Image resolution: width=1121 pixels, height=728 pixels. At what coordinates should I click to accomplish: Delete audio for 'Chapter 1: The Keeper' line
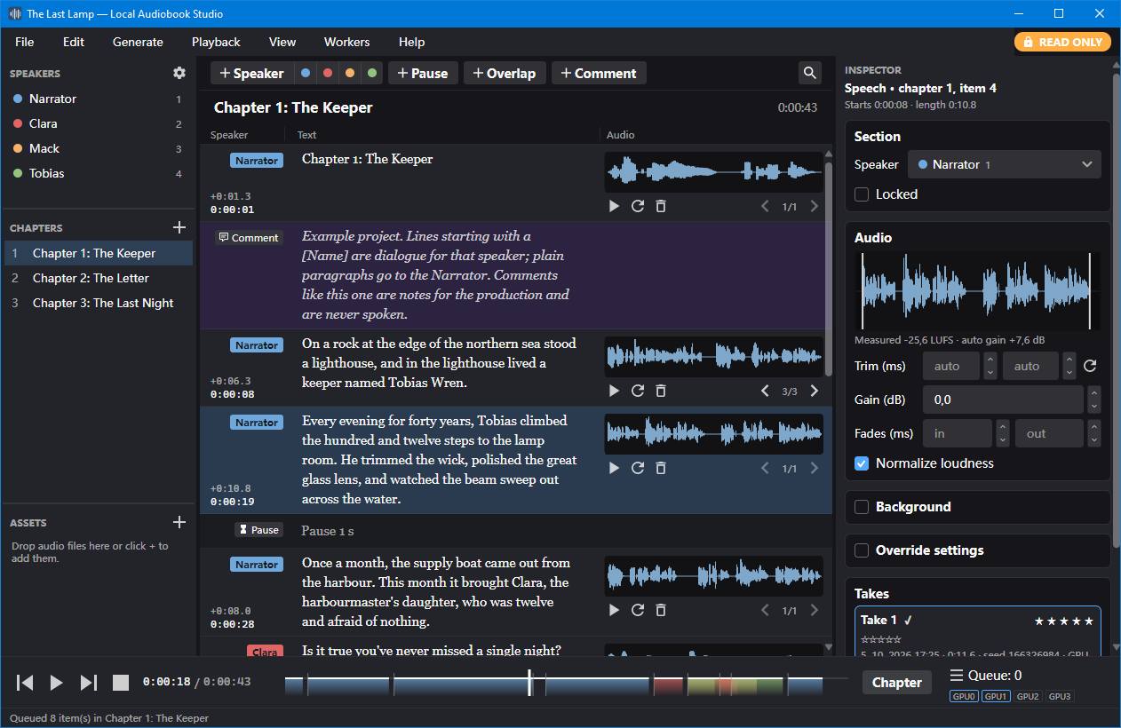tap(661, 206)
